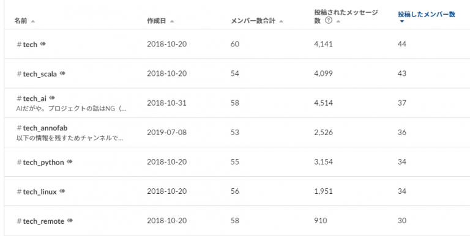Click the shared icon next to tech_scala
This screenshot has width=470, height=236.
tap(62, 73)
